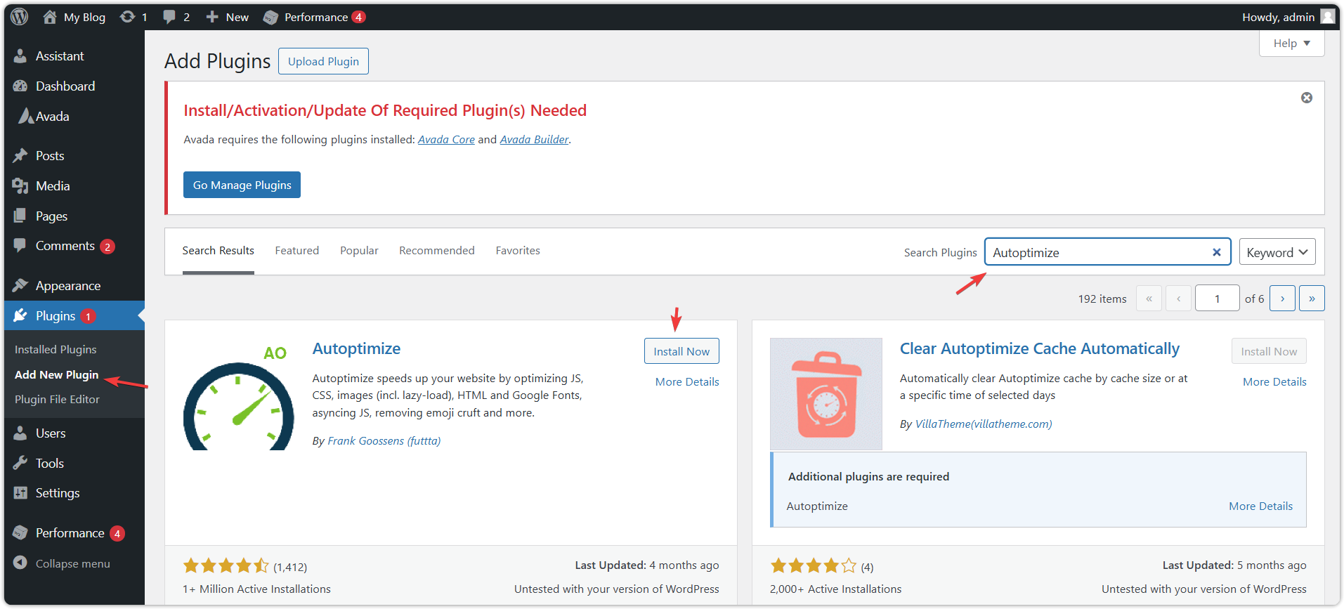
Task: Open the Avada Core link
Action: coord(446,140)
